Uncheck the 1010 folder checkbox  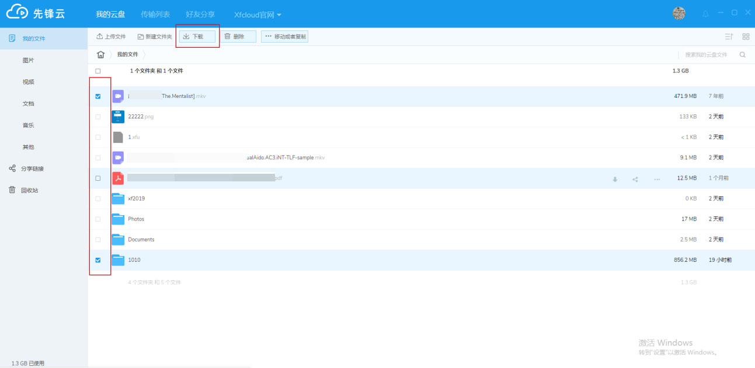coord(98,260)
